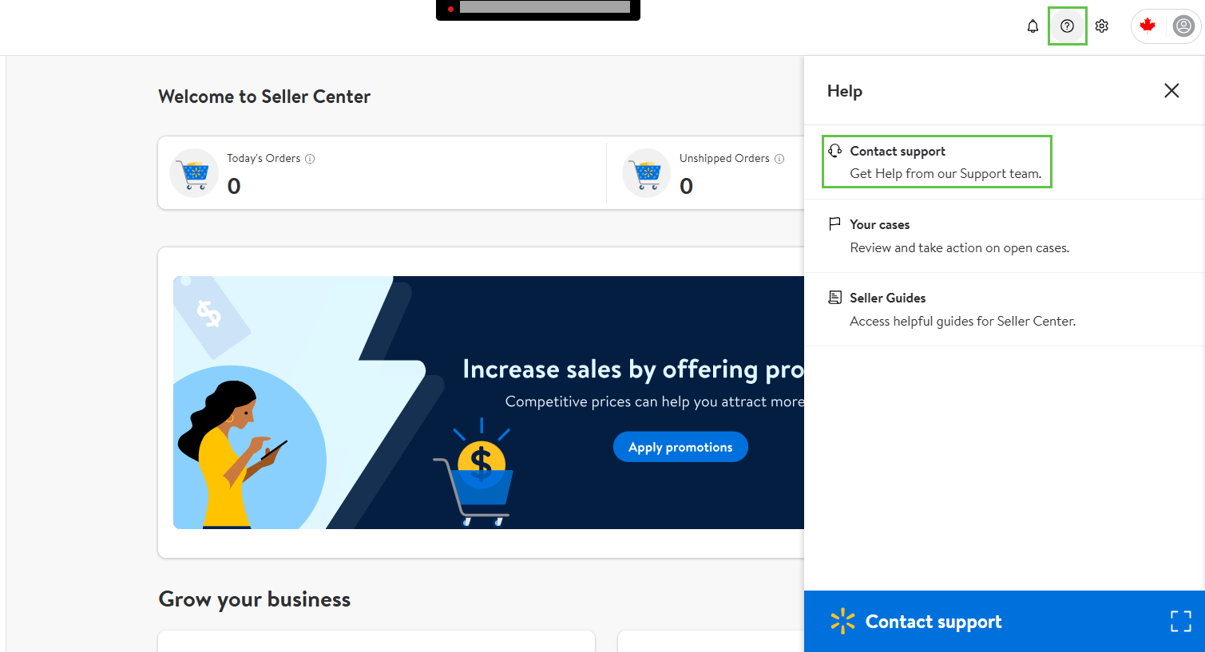Click the Contact support headset icon
The height and width of the screenshot is (652, 1205).
point(835,151)
